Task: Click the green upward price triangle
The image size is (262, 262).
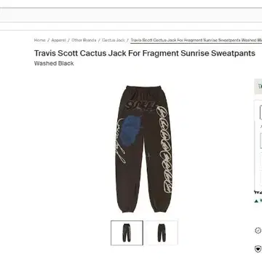Action: tap(256, 201)
